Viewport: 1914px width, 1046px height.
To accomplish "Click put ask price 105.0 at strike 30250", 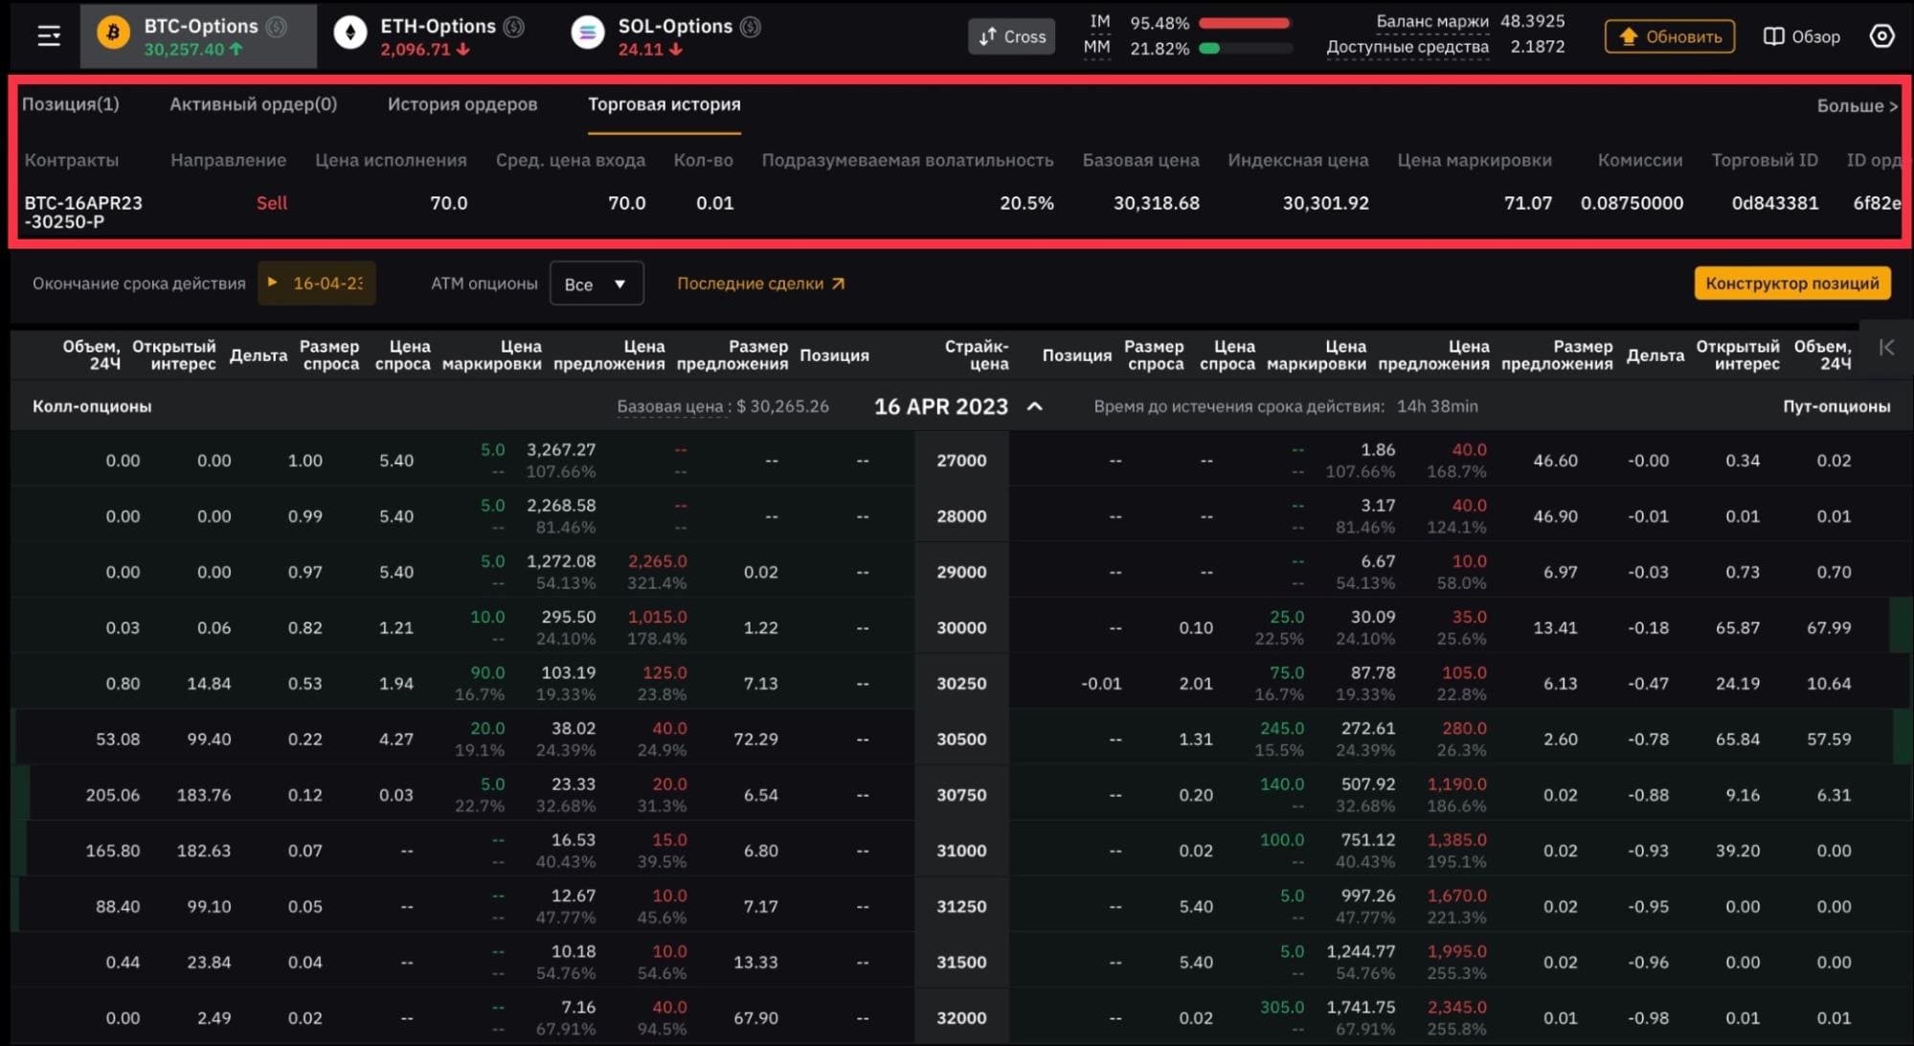I will (1464, 672).
